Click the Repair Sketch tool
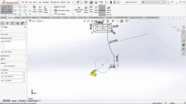 coord(86,10)
